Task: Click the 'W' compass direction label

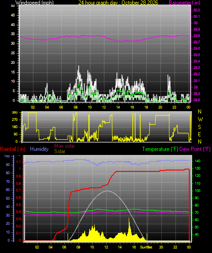Action: (x=200, y=119)
